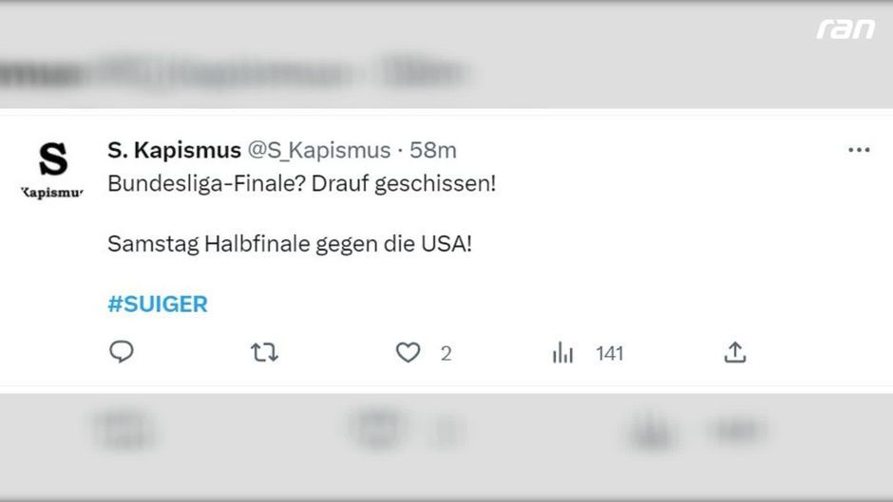Click the "Samstag Halbfinale gegen die USA!" line
The height and width of the screenshot is (502, 893).
point(289,243)
